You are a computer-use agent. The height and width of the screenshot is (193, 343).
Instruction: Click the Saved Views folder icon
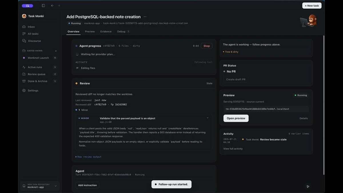click(24, 51)
